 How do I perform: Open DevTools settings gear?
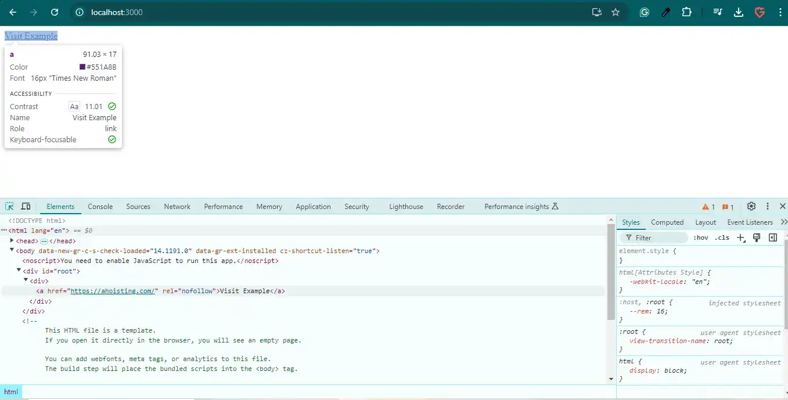[x=751, y=207]
